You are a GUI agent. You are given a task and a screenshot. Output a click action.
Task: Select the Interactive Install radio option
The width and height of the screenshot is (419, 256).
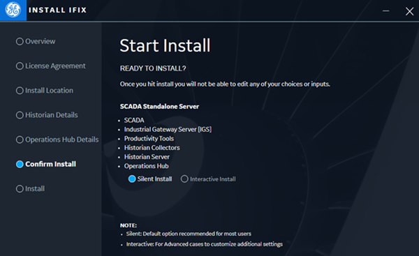[x=184, y=179]
